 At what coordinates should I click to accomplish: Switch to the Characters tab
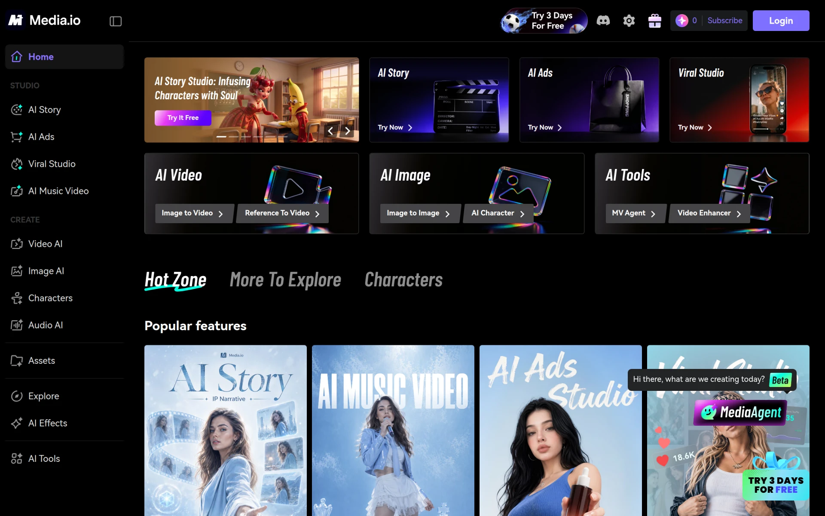403,280
